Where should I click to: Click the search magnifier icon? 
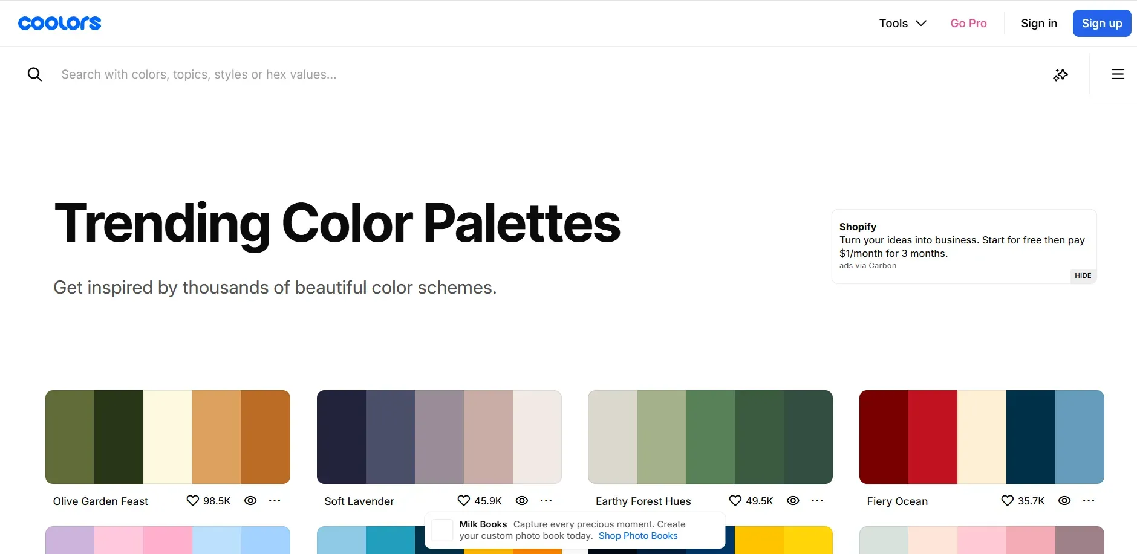[34, 74]
